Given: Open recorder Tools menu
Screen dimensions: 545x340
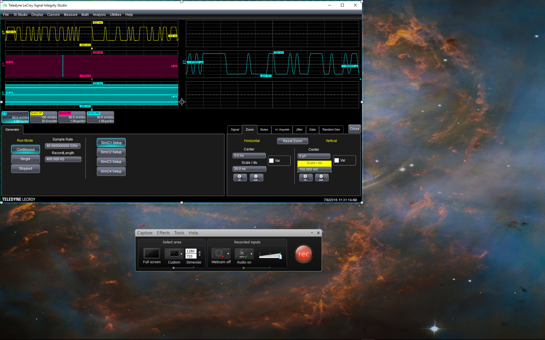Looking at the screenshot, I should (179, 233).
